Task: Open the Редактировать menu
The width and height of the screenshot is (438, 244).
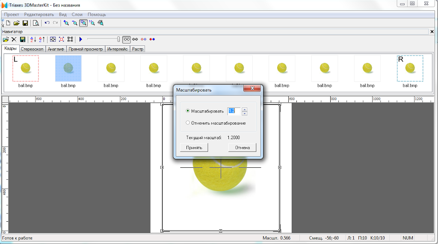Action: pos(39,15)
